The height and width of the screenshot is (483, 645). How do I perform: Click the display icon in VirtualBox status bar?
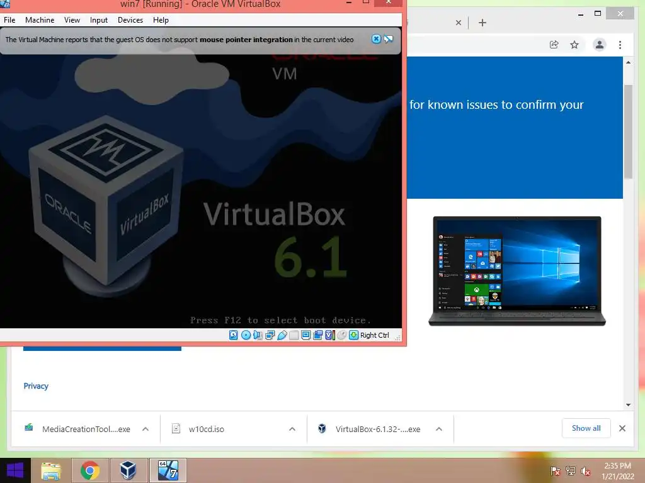tap(305, 335)
